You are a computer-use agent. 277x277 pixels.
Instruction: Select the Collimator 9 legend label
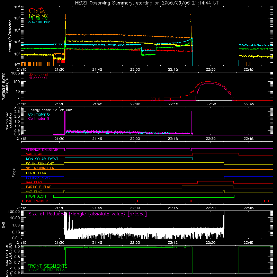pos(39,118)
